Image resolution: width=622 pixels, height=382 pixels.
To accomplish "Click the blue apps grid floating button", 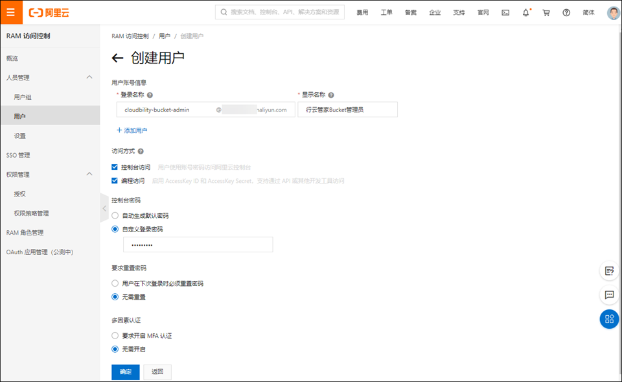I will 609,318.
